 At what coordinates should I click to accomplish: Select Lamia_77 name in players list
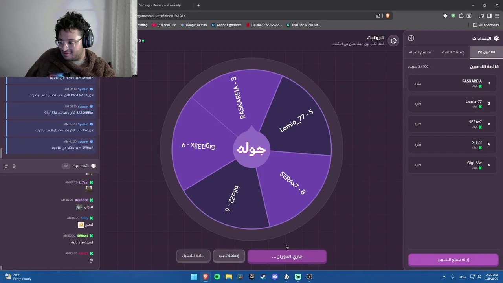pos(474,101)
